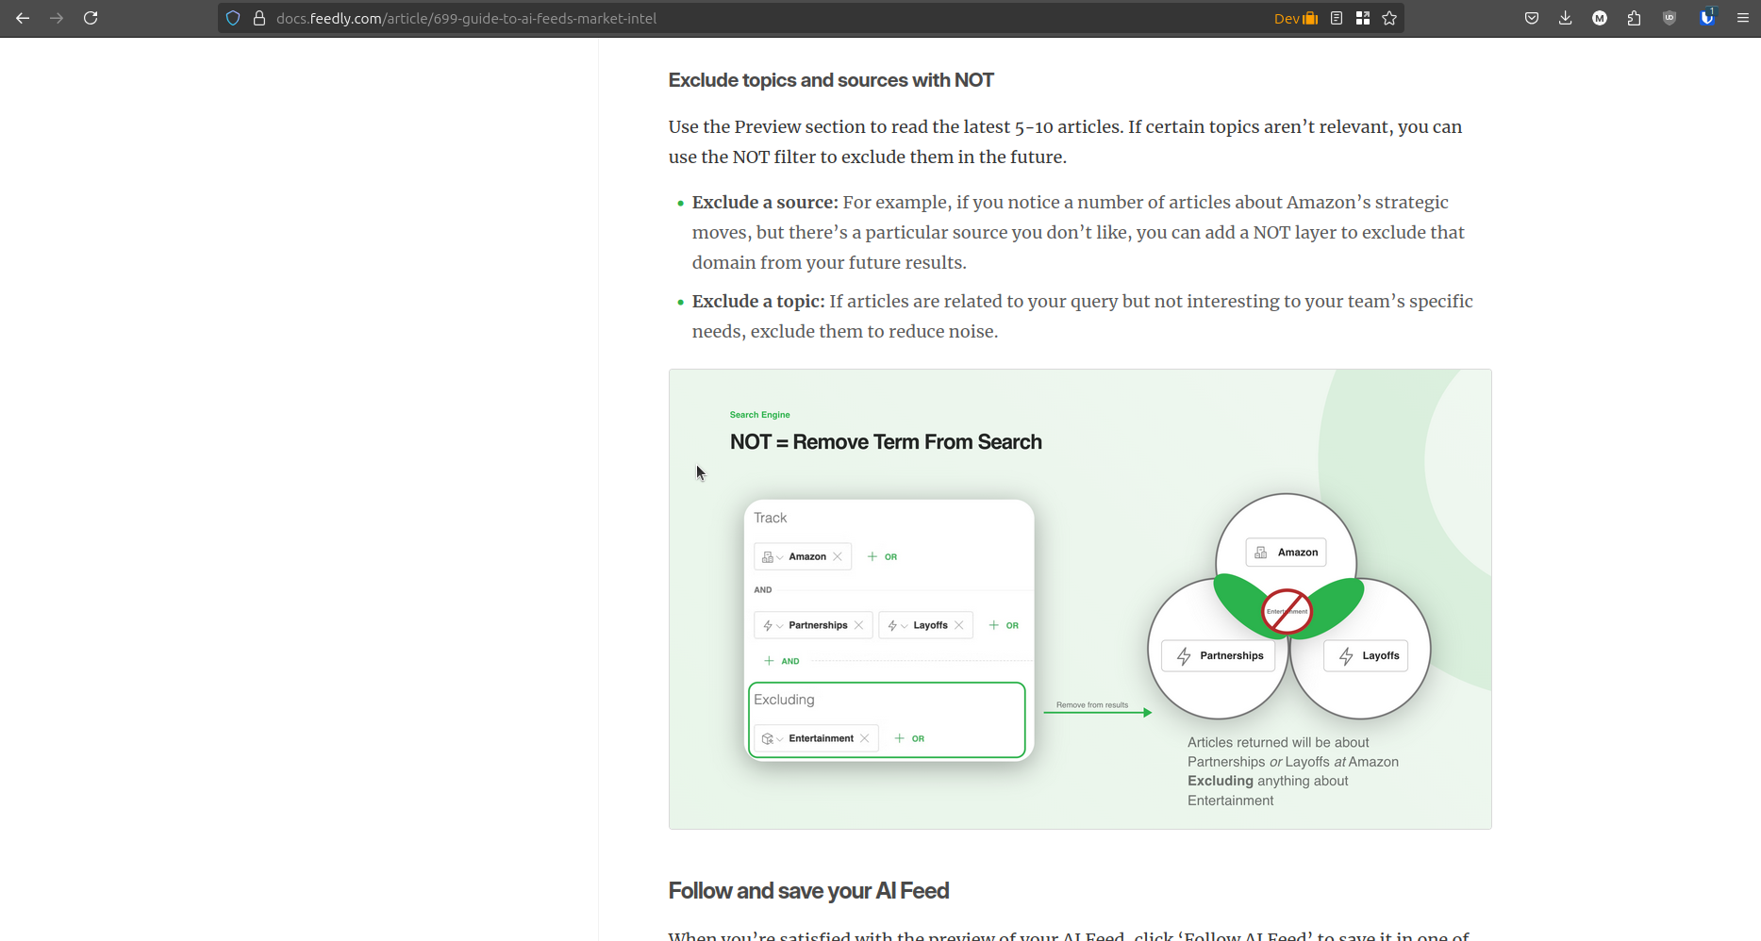Click the grid icon in the address bar
The width and height of the screenshot is (1761, 941).
[x=1363, y=18]
